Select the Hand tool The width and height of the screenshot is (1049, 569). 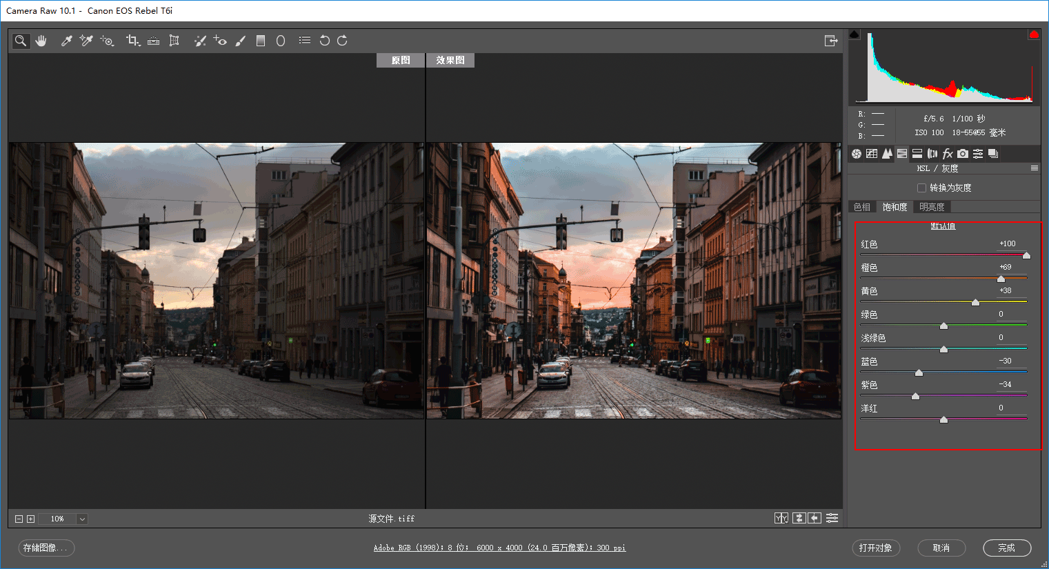point(41,41)
